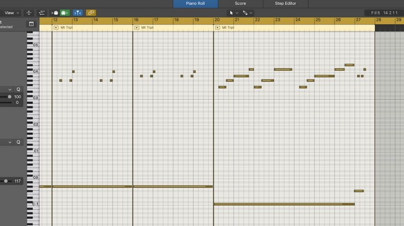Image resolution: width=404 pixels, height=226 pixels.
Task: Select the Mt Trpt region header starting at bar 12
Action: 92,27
